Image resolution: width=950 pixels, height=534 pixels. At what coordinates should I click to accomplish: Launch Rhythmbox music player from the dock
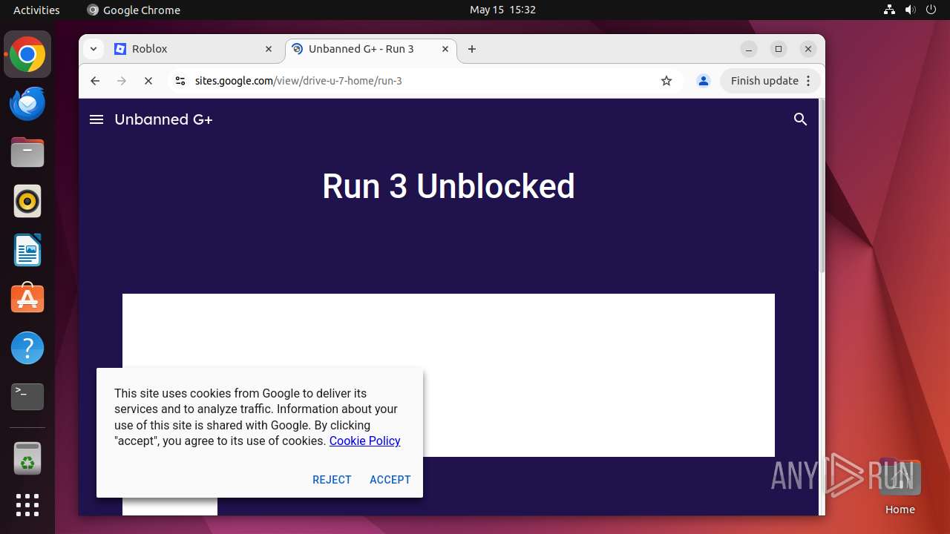pyautogui.click(x=27, y=201)
